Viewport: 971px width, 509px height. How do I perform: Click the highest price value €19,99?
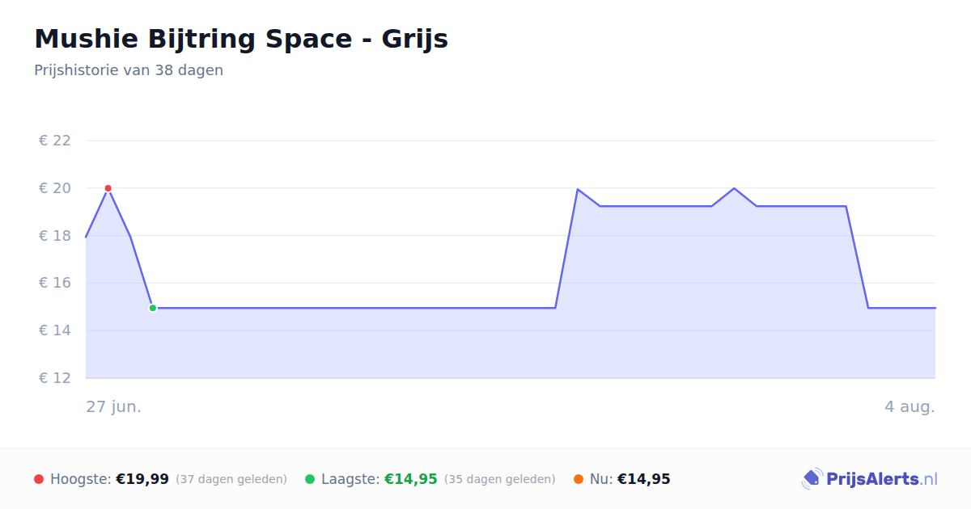(x=142, y=479)
